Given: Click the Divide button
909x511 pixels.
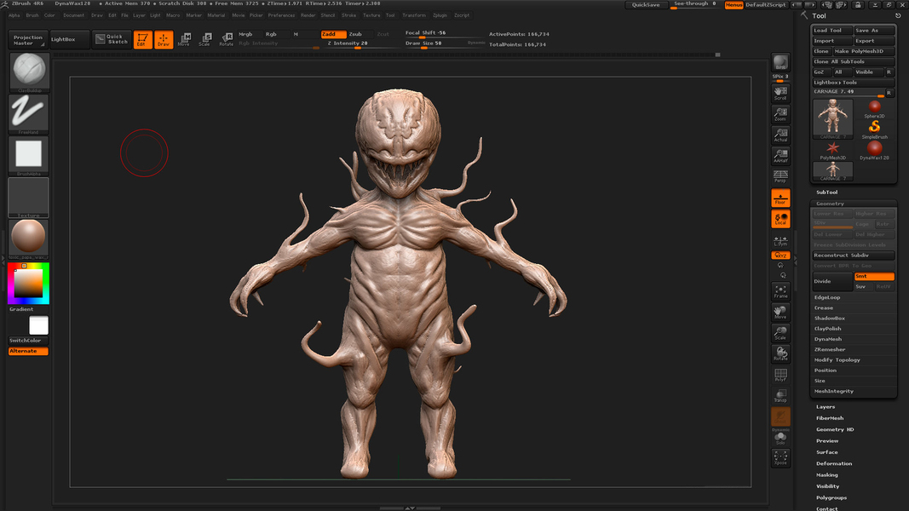Looking at the screenshot, I should pyautogui.click(x=831, y=281).
